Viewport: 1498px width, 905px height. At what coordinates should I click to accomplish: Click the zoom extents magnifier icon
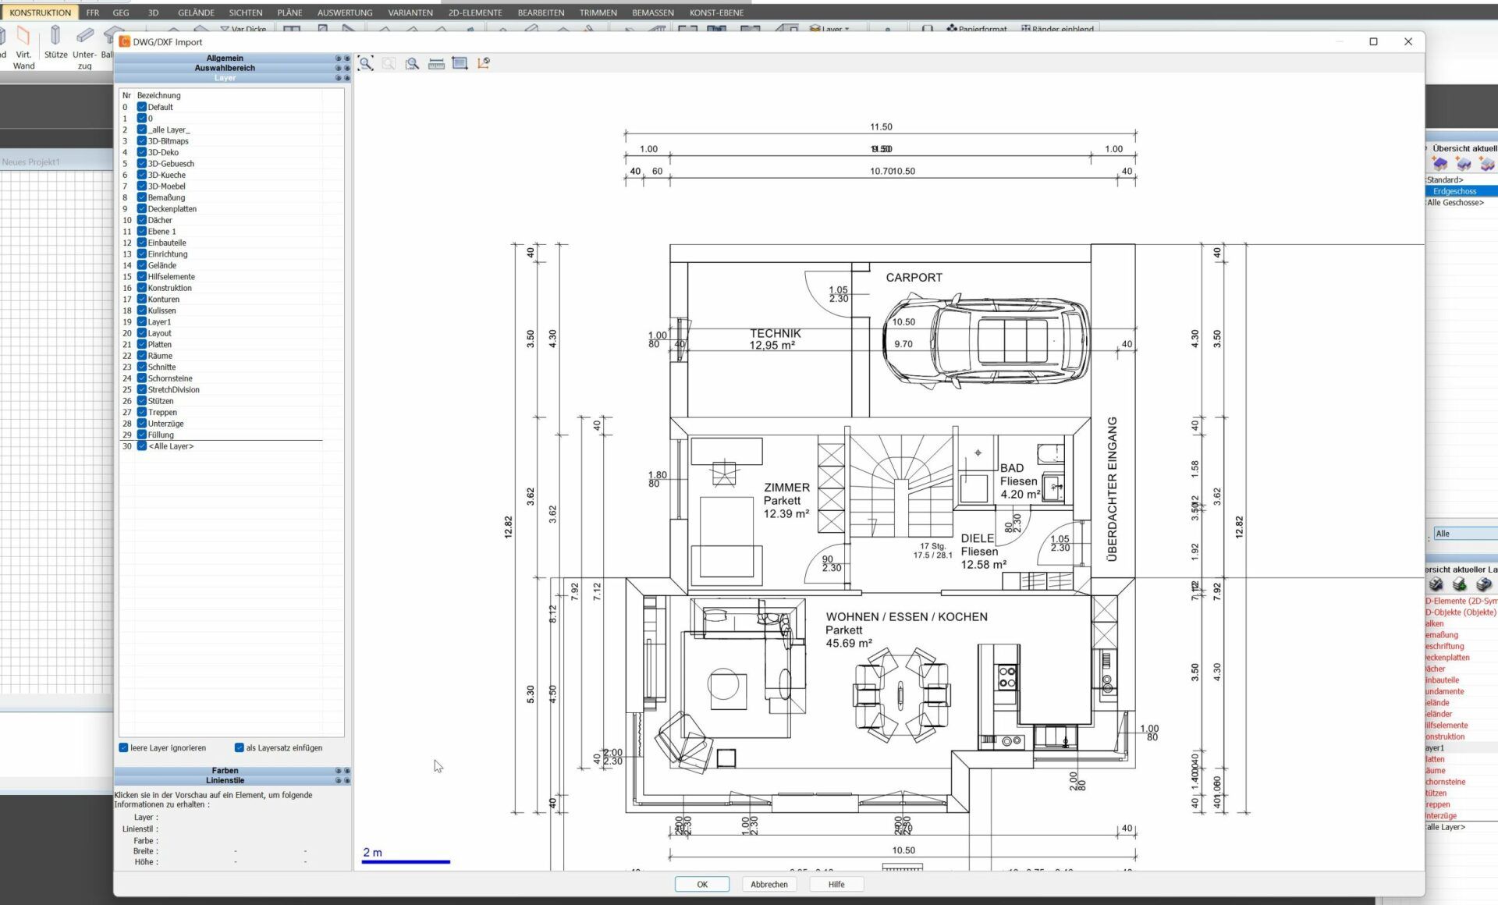(x=366, y=63)
